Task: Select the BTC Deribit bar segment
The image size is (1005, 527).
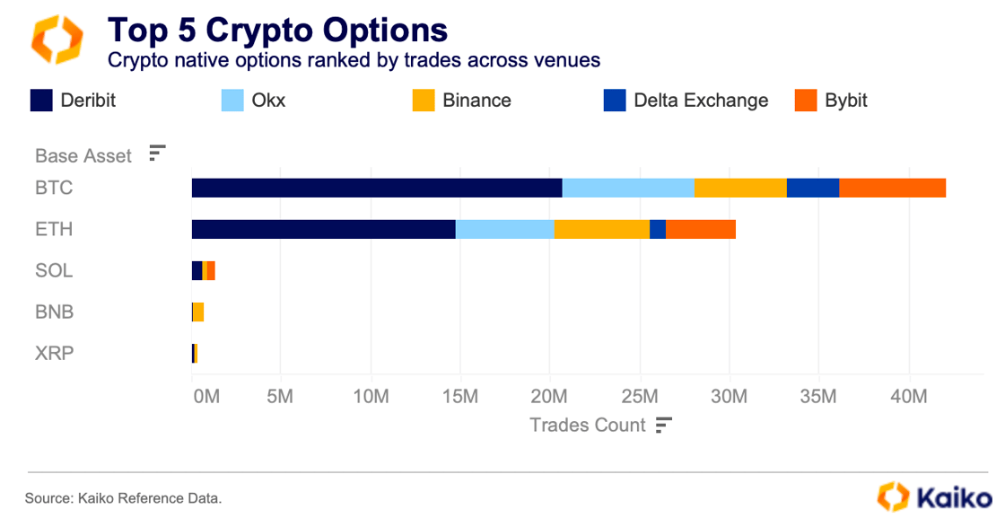Action: point(377,188)
